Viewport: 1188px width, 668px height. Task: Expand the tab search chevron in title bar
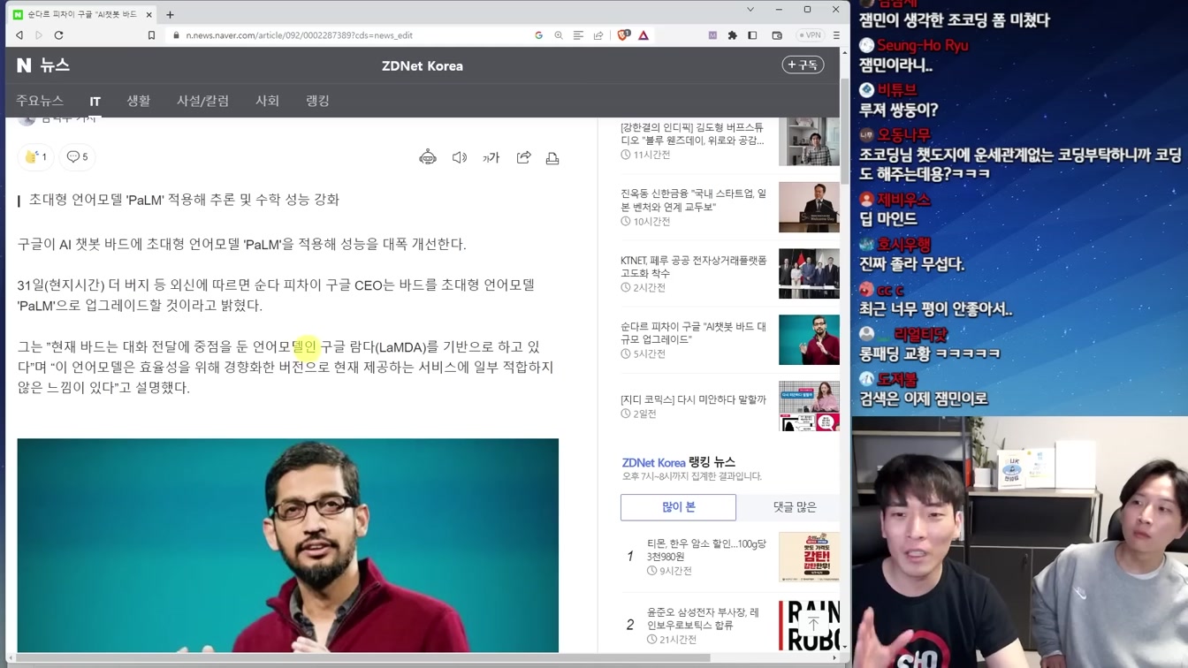[750, 10]
